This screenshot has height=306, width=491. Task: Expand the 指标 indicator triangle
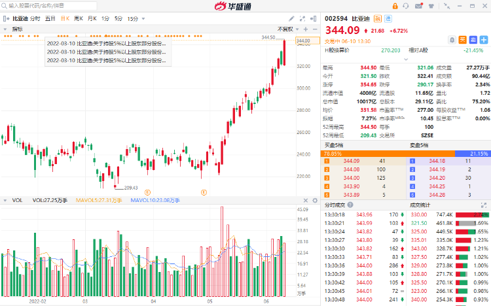5,29
